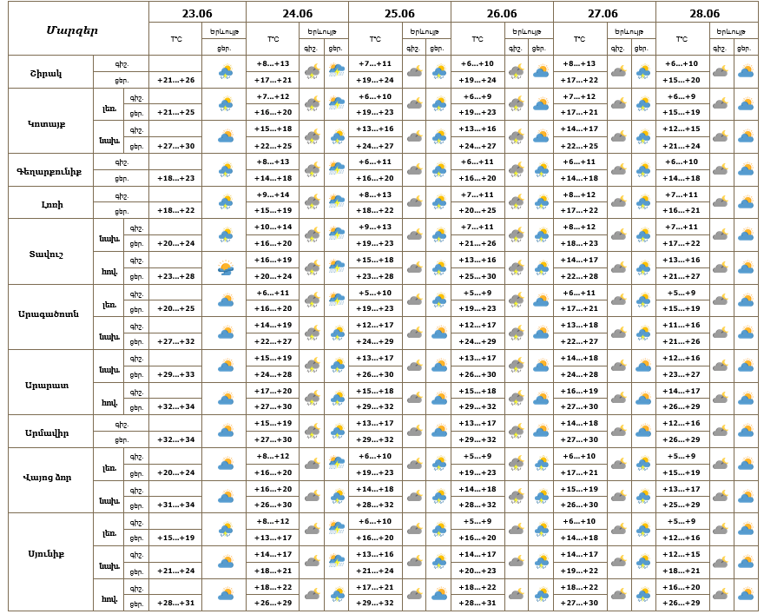Click Շիրակ 23.06 day temperature +21...+26
This screenshot has width=764, height=614.
point(176,80)
